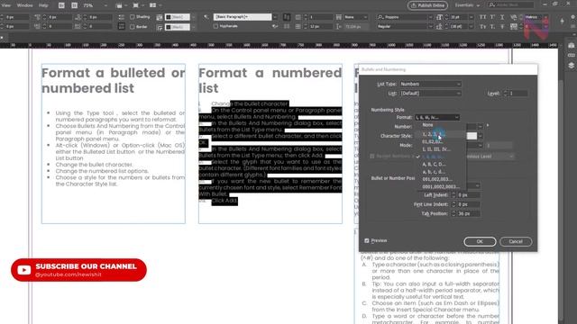The image size is (577, 324).
Task: Click the border color swatch
Action: tap(178, 27)
